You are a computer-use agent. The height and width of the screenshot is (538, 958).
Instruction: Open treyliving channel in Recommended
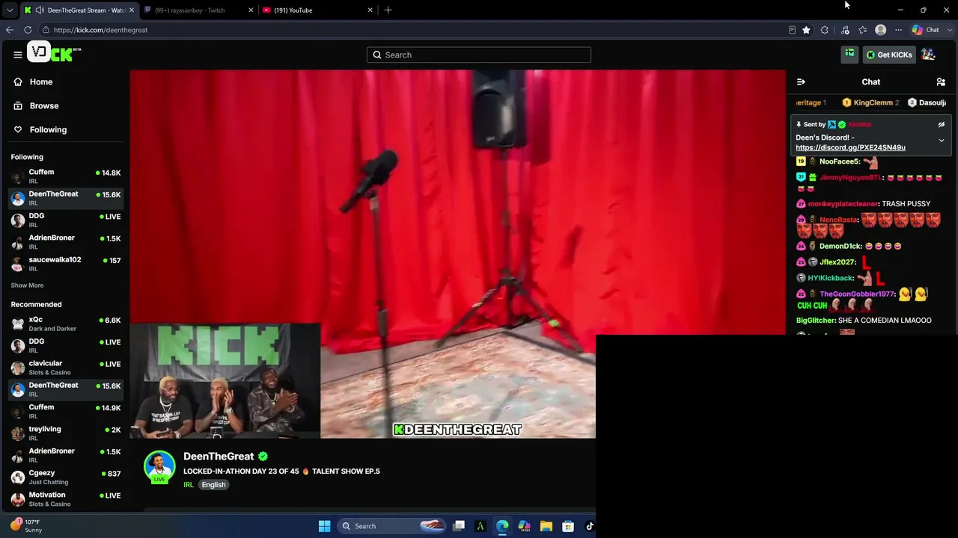tap(65, 433)
